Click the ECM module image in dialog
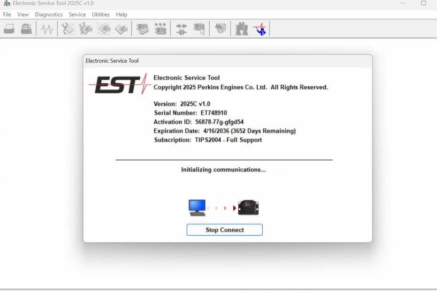The height and width of the screenshot is (291, 441). (248, 208)
